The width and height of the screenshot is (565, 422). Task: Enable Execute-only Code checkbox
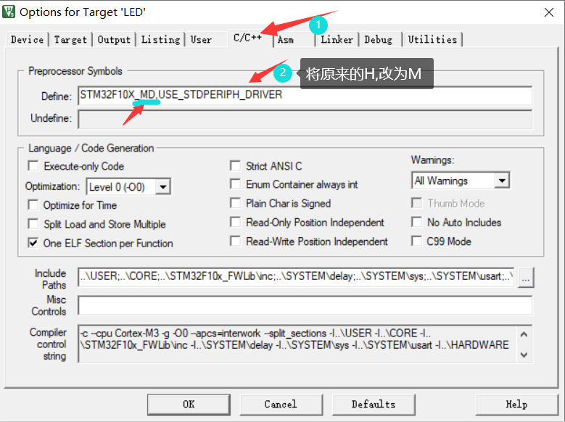33,166
